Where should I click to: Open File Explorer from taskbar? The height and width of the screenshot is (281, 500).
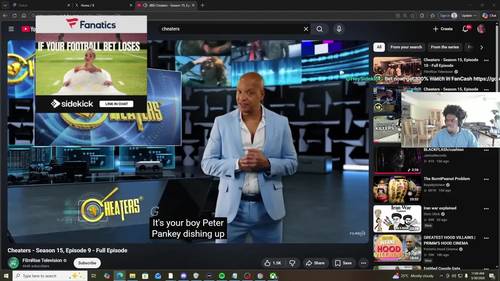(132, 276)
